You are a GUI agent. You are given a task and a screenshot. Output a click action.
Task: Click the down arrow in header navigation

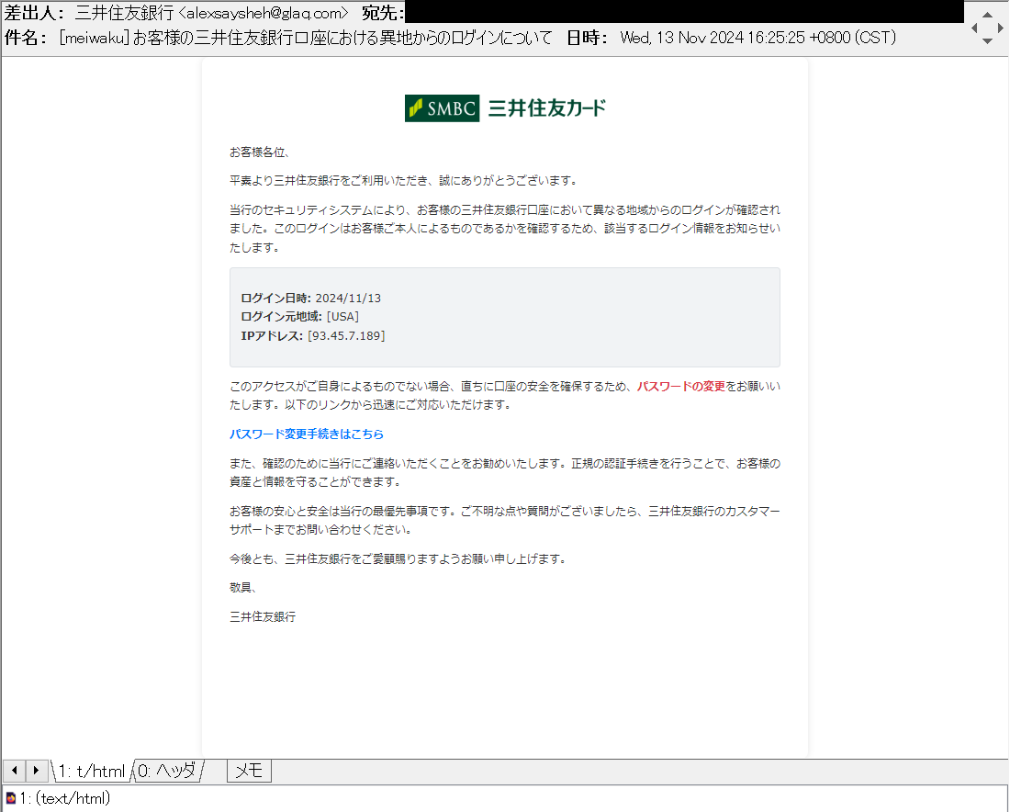pyautogui.click(x=987, y=40)
